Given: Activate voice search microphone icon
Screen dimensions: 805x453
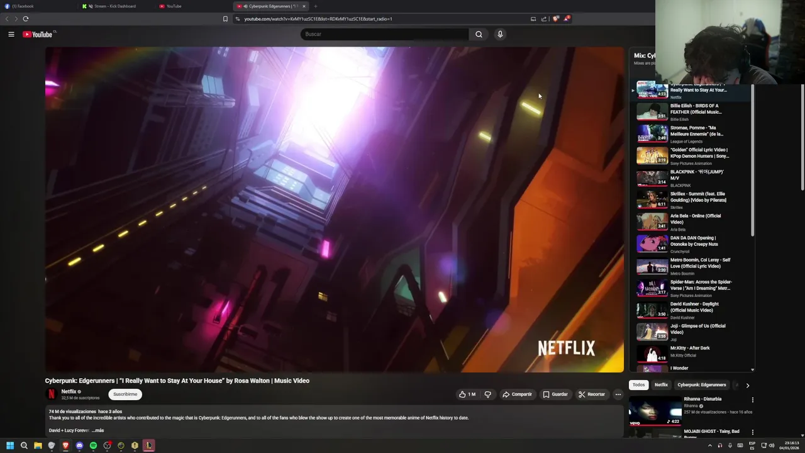Looking at the screenshot, I should [x=500, y=34].
